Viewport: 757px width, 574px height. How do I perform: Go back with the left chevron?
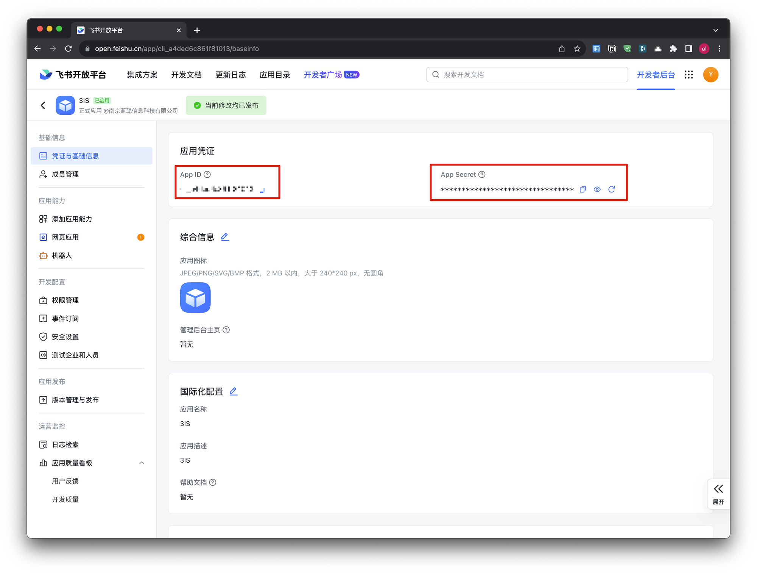[x=43, y=105]
